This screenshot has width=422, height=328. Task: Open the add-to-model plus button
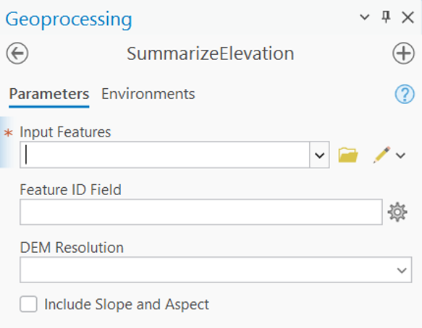point(403,53)
